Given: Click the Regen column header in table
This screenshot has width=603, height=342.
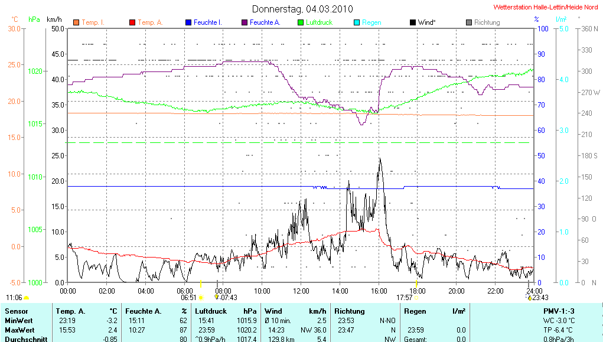Looking at the screenshot, I should [415, 311].
